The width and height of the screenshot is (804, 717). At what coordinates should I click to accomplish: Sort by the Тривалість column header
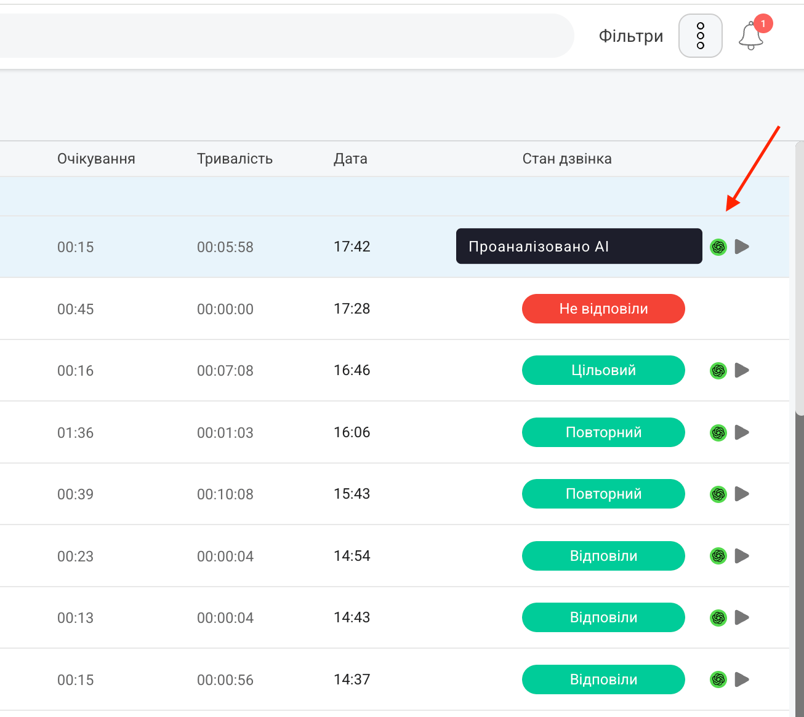235,159
